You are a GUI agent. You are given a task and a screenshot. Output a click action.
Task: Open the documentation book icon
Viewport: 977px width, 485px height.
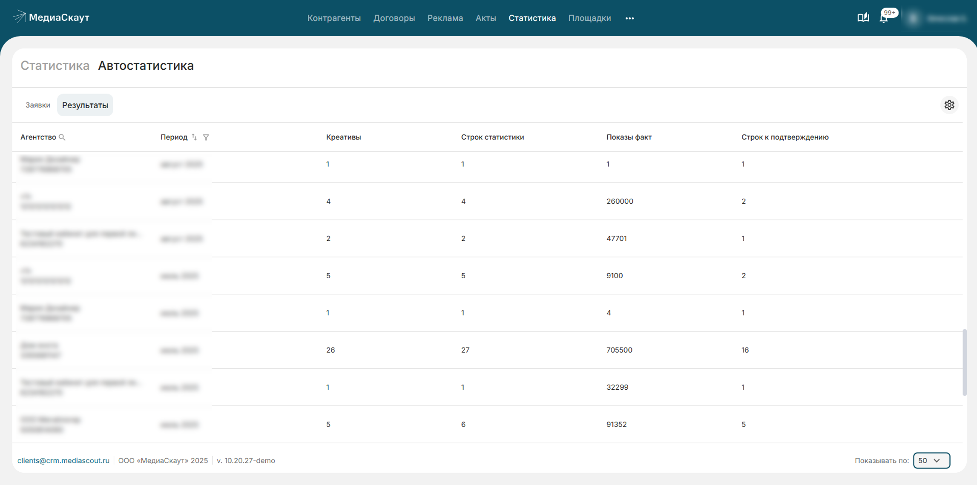(x=863, y=17)
